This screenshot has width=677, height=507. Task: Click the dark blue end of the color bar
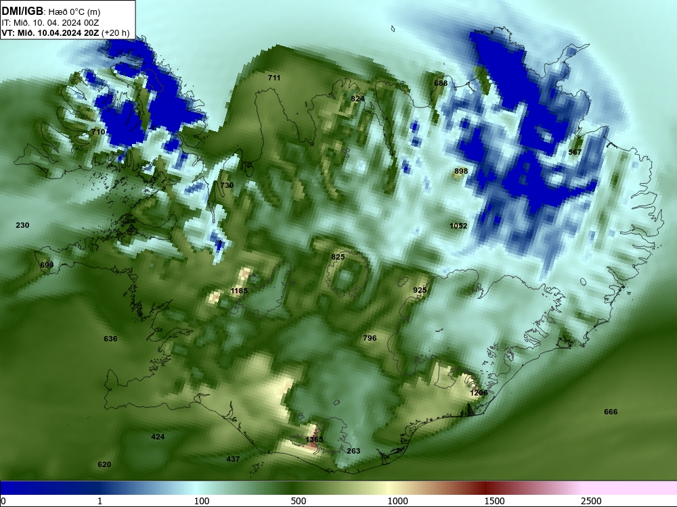(x=26, y=488)
